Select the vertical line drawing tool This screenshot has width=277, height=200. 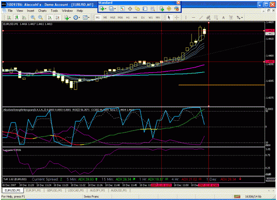186,17
